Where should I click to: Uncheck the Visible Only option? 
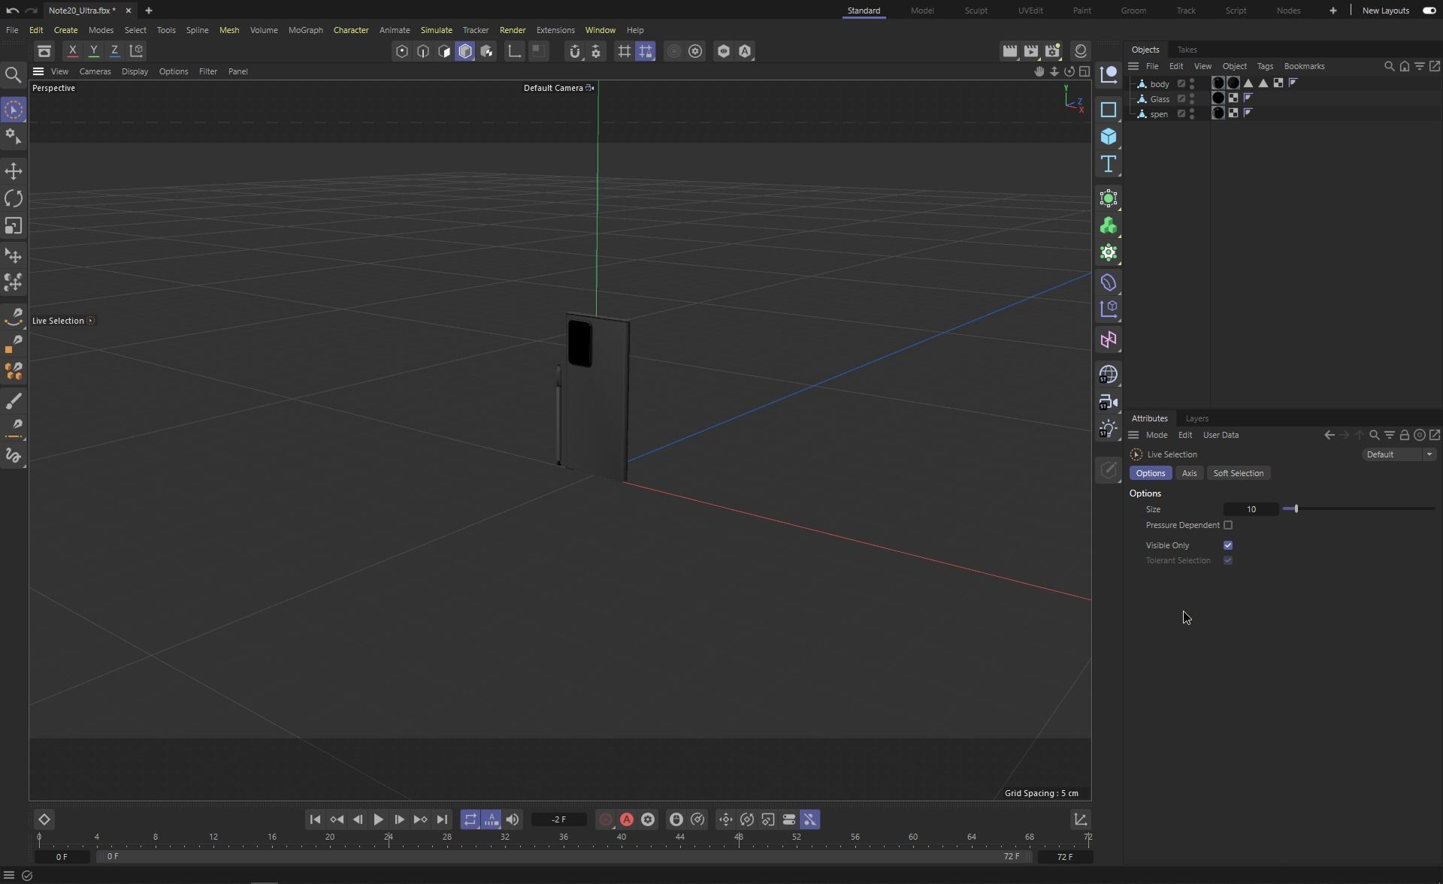1228,545
